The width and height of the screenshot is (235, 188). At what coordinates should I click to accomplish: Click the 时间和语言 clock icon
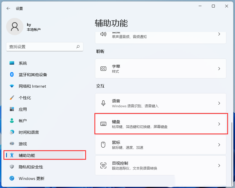11,132
